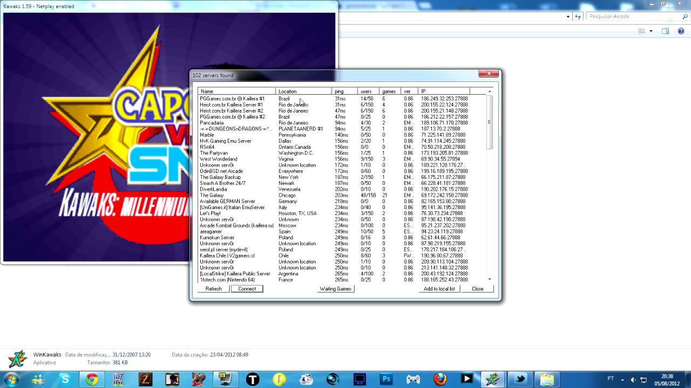Sort server list by IP column
The width and height of the screenshot is (691, 388).
pyautogui.click(x=444, y=91)
